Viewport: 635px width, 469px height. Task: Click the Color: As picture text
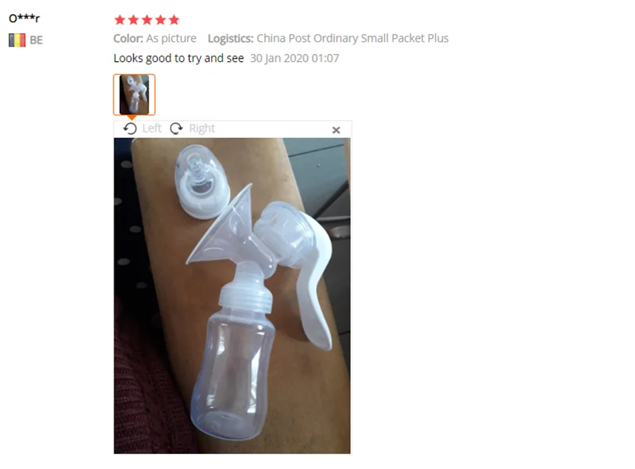pyautogui.click(x=155, y=38)
